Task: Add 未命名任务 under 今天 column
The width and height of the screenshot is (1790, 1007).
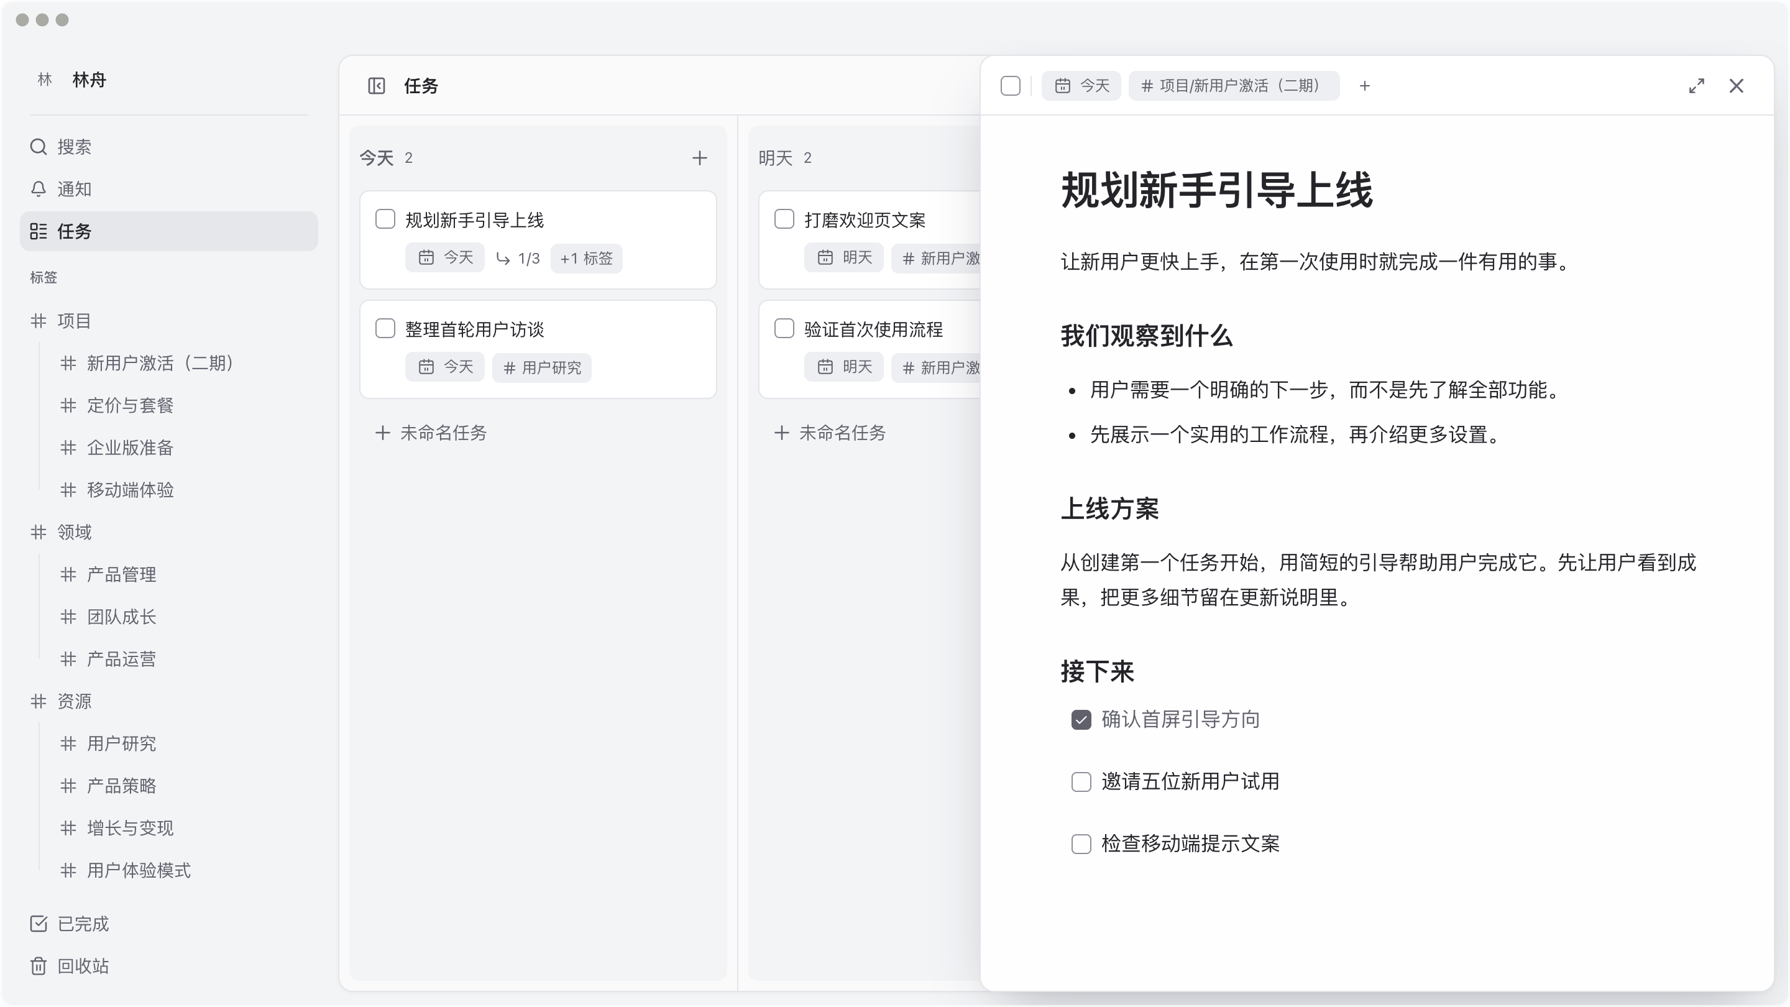Action: 431,433
